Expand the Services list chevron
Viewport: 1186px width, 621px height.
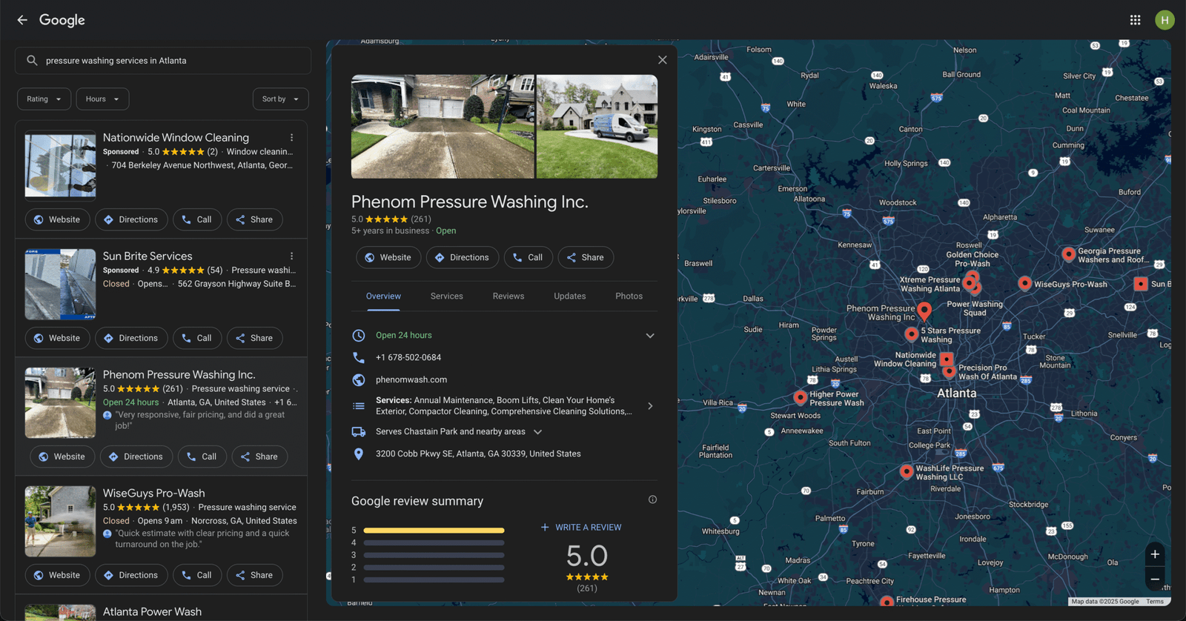pyautogui.click(x=650, y=406)
